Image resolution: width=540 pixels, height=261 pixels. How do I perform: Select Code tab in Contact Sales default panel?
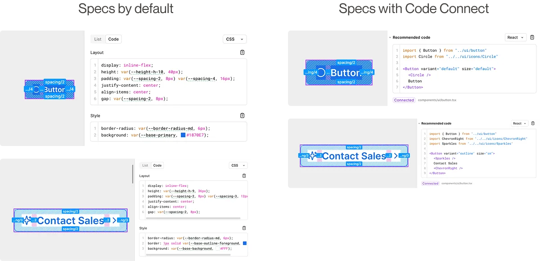(x=157, y=165)
